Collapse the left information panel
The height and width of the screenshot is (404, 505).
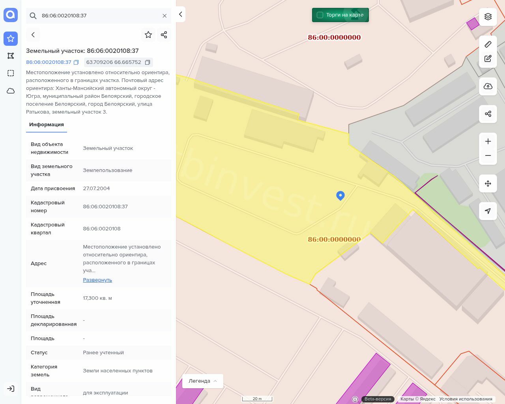[x=180, y=14]
